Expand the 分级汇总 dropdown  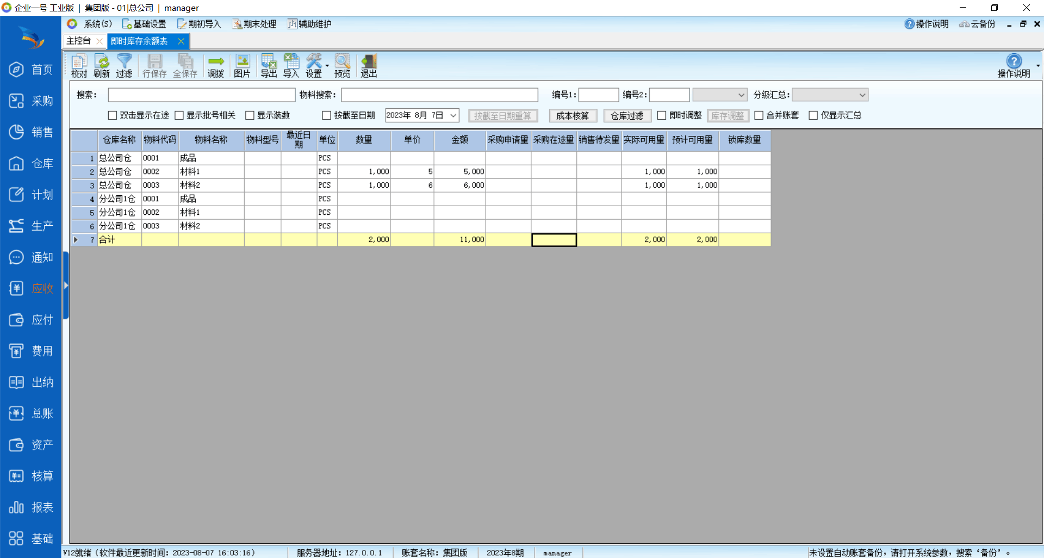tap(862, 95)
